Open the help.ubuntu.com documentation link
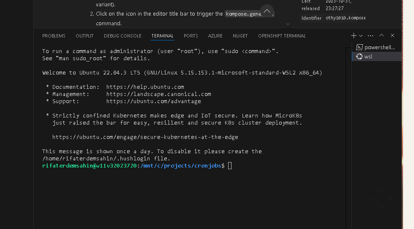414x229 pixels. (145, 87)
